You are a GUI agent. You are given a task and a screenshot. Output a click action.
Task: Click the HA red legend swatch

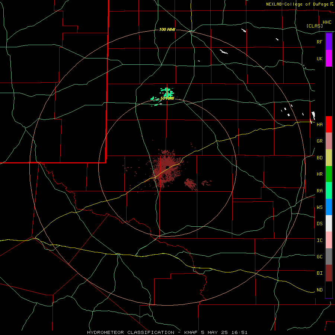(x=329, y=124)
